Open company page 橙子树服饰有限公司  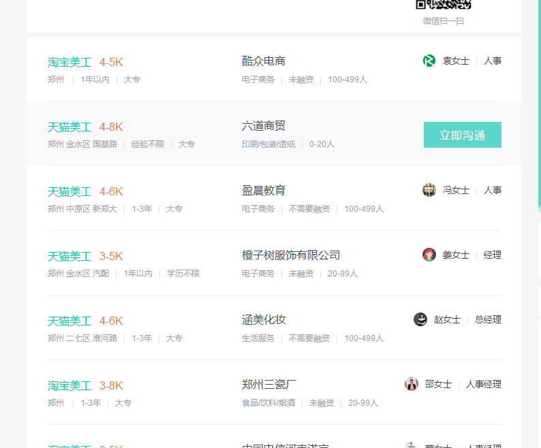click(291, 255)
